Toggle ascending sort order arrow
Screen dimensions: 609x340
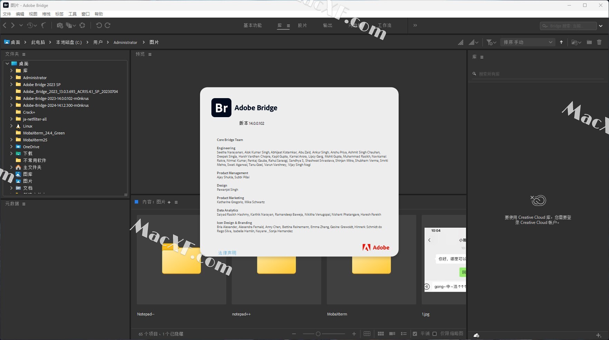point(561,42)
